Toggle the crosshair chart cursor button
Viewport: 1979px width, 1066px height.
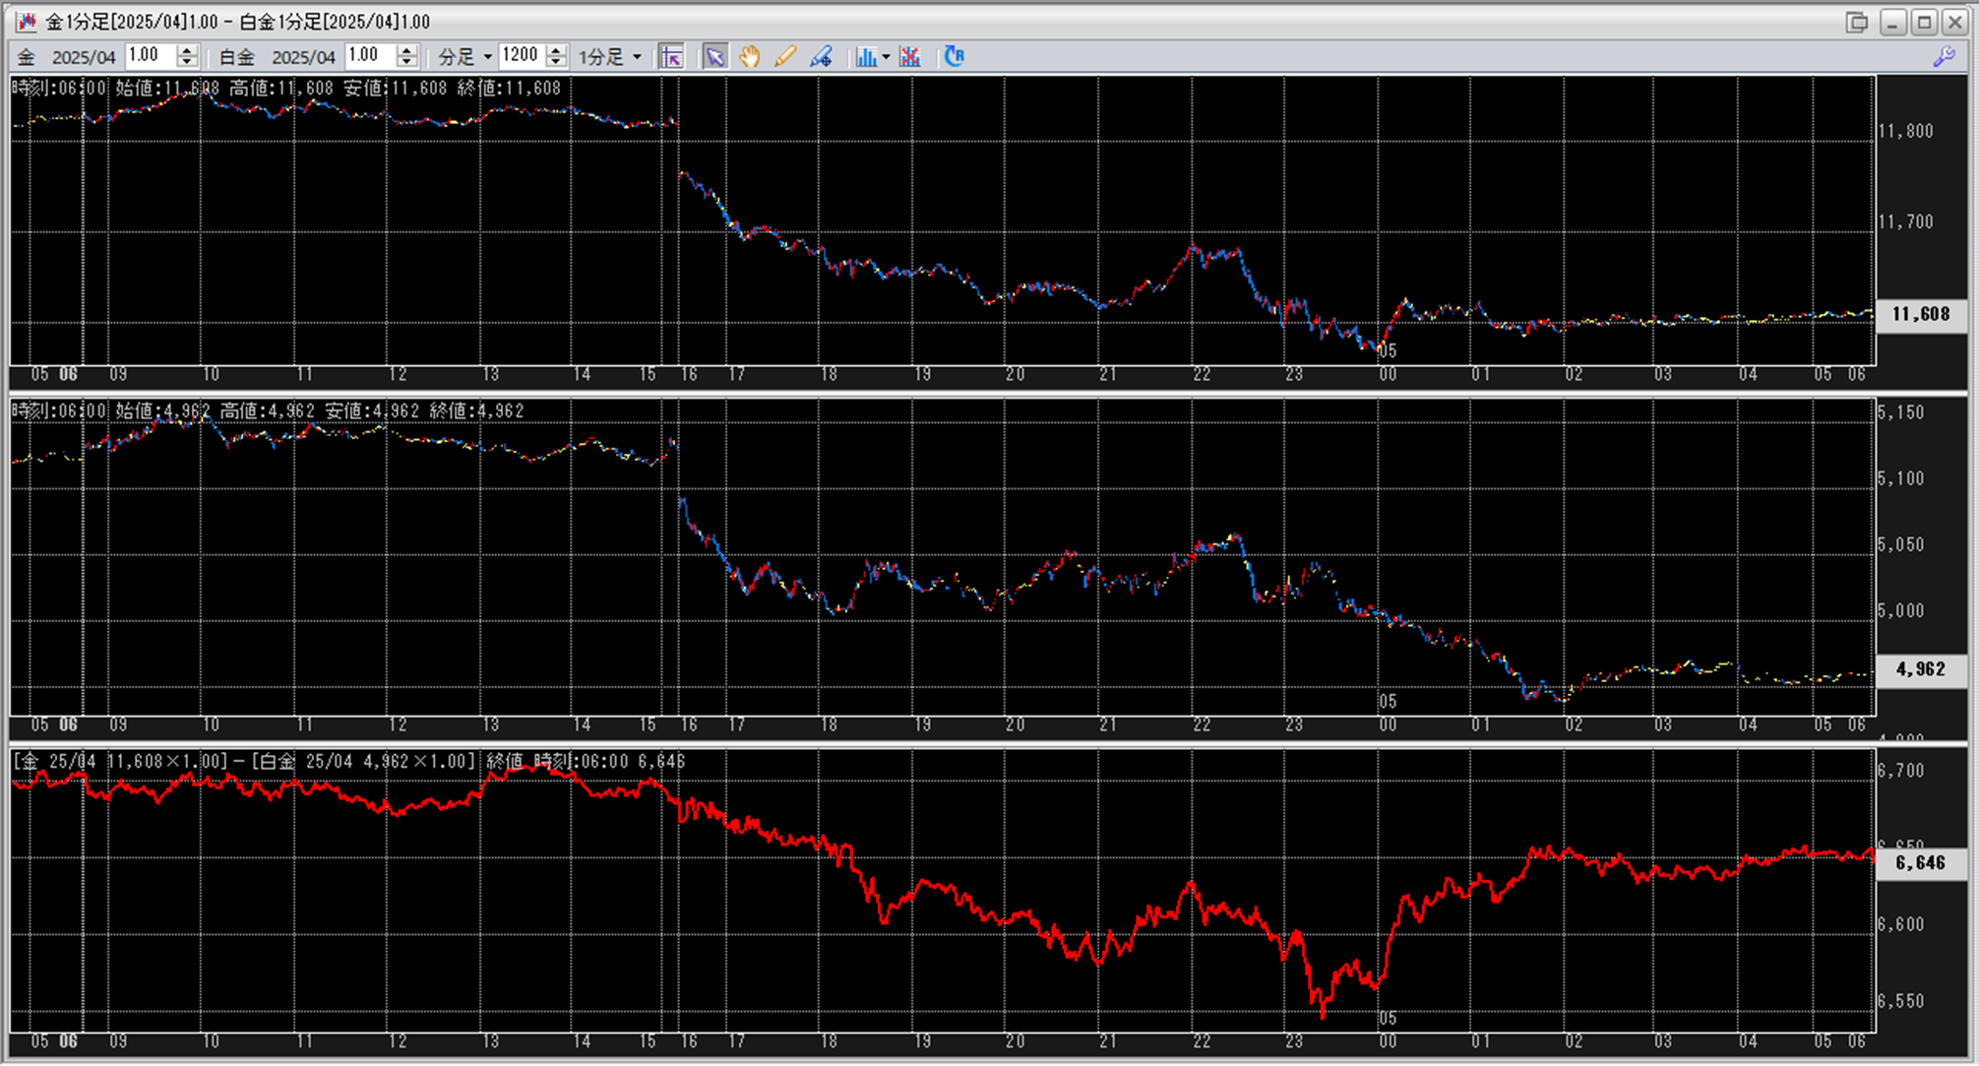(672, 57)
